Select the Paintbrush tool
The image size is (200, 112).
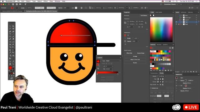(x=13, y=37)
